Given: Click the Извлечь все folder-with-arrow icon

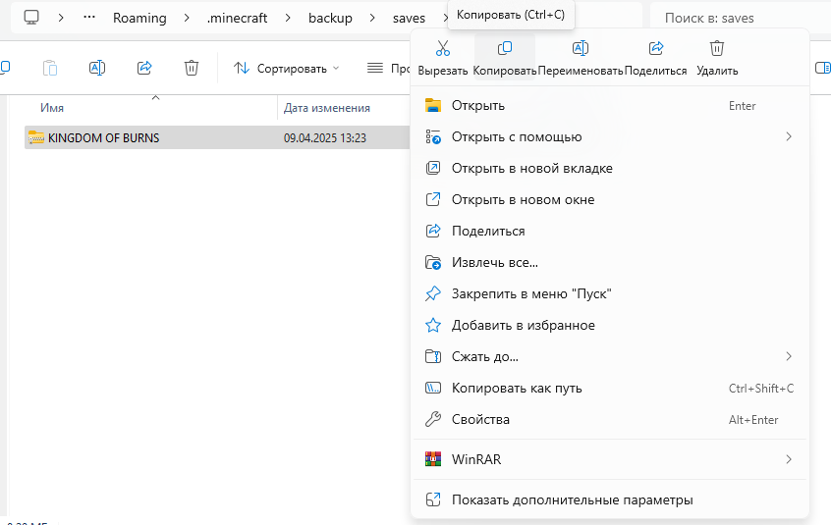Looking at the screenshot, I should tap(433, 262).
